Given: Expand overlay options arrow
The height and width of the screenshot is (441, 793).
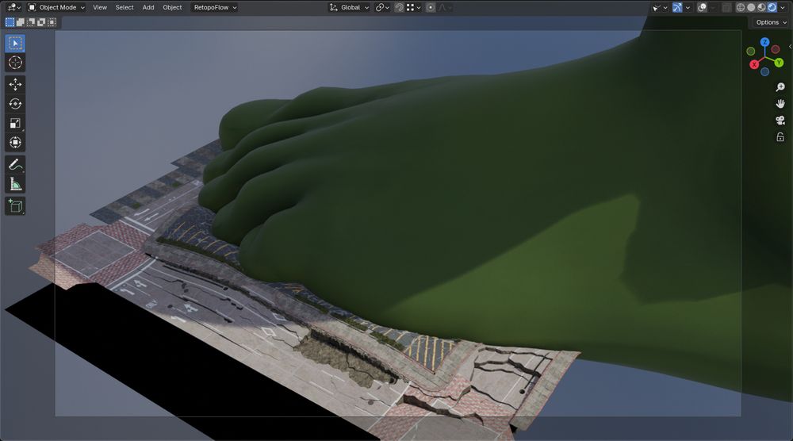Looking at the screenshot, I should tap(712, 8).
